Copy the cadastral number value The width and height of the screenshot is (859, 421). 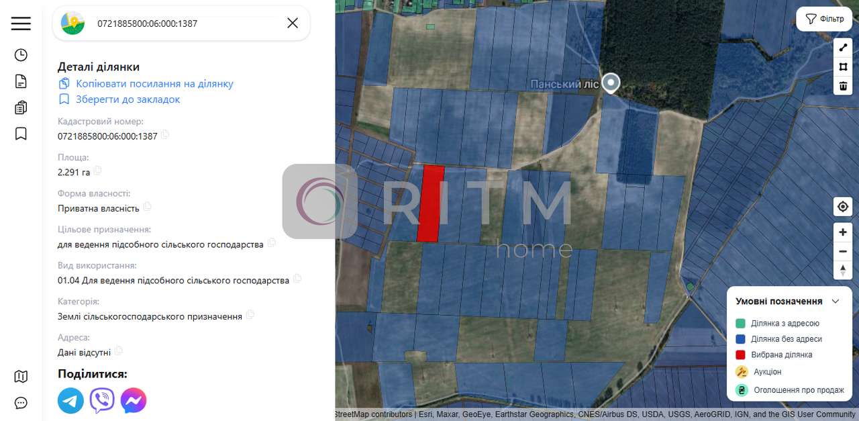165,135
